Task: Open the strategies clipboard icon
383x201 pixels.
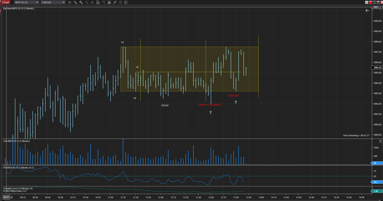Action: tap(121, 2)
